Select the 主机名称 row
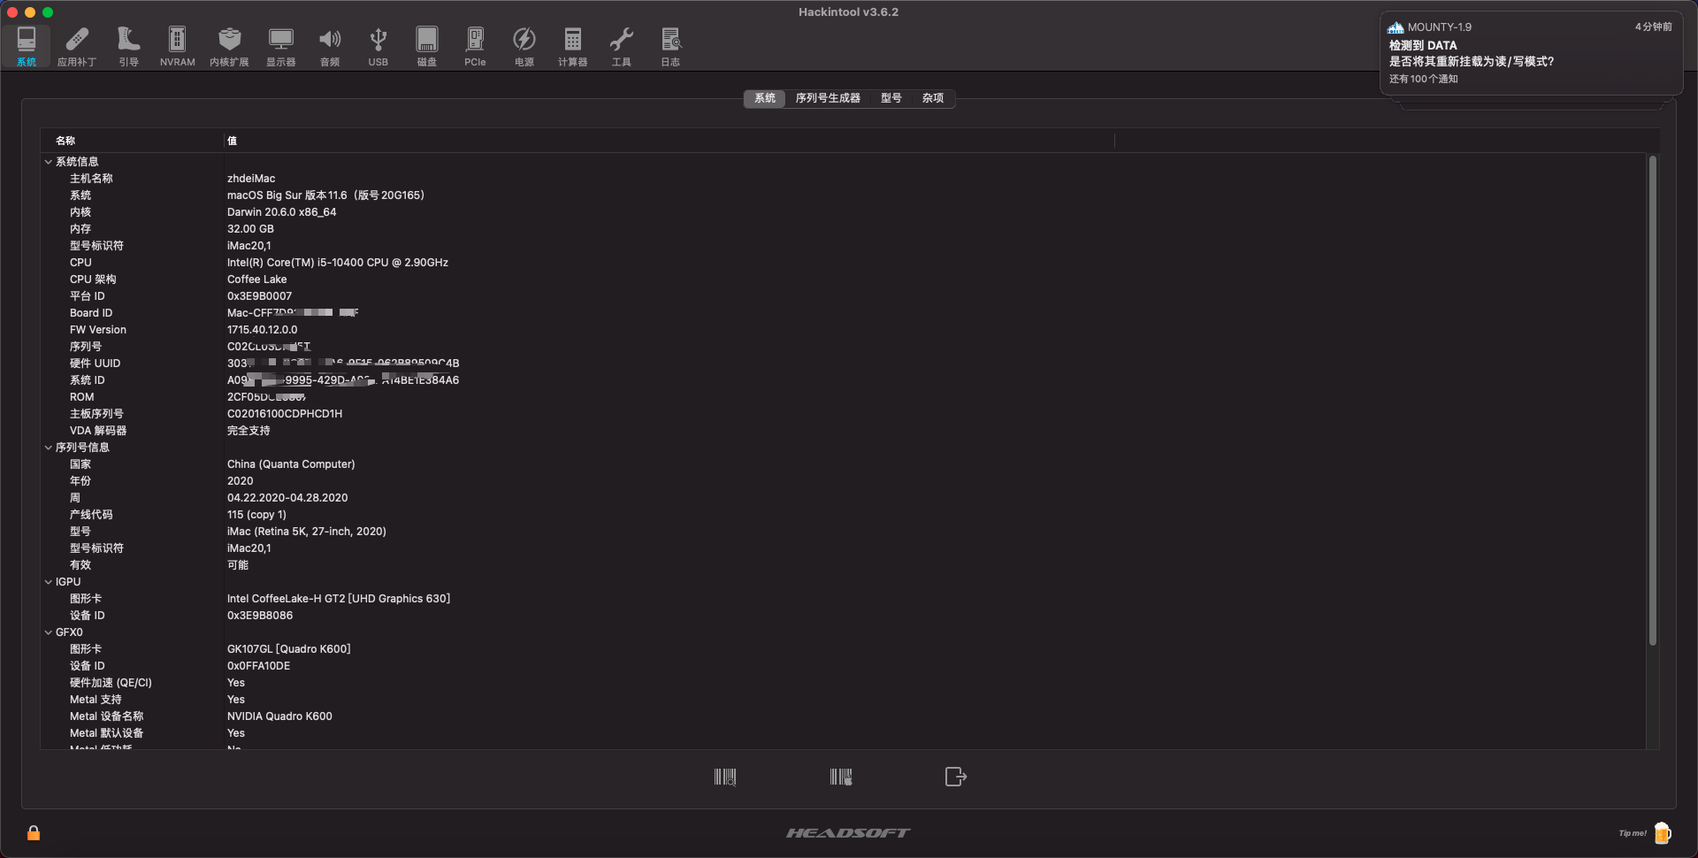Screen dimensions: 1698x858 843,179
